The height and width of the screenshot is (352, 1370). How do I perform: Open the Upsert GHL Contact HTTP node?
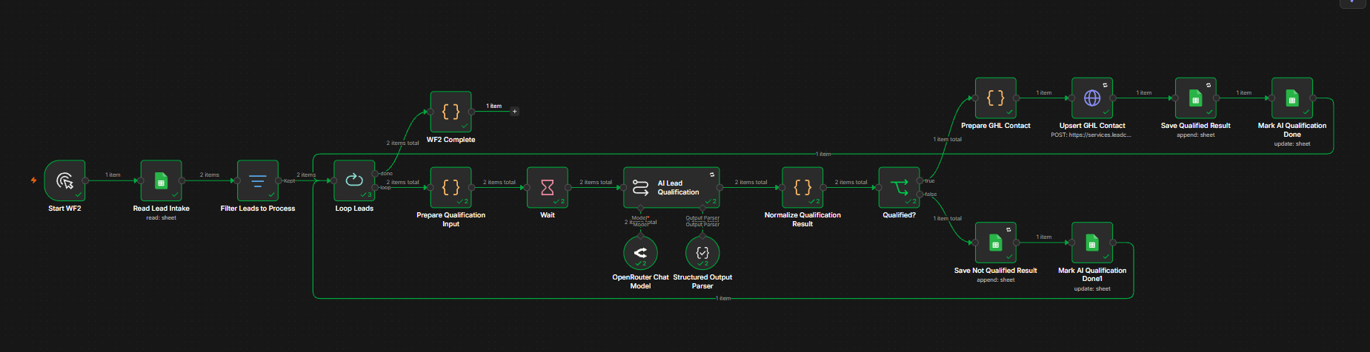click(x=1092, y=98)
